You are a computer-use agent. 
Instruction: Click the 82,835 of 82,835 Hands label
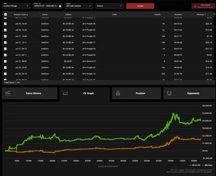pyautogui.click(x=108, y=166)
